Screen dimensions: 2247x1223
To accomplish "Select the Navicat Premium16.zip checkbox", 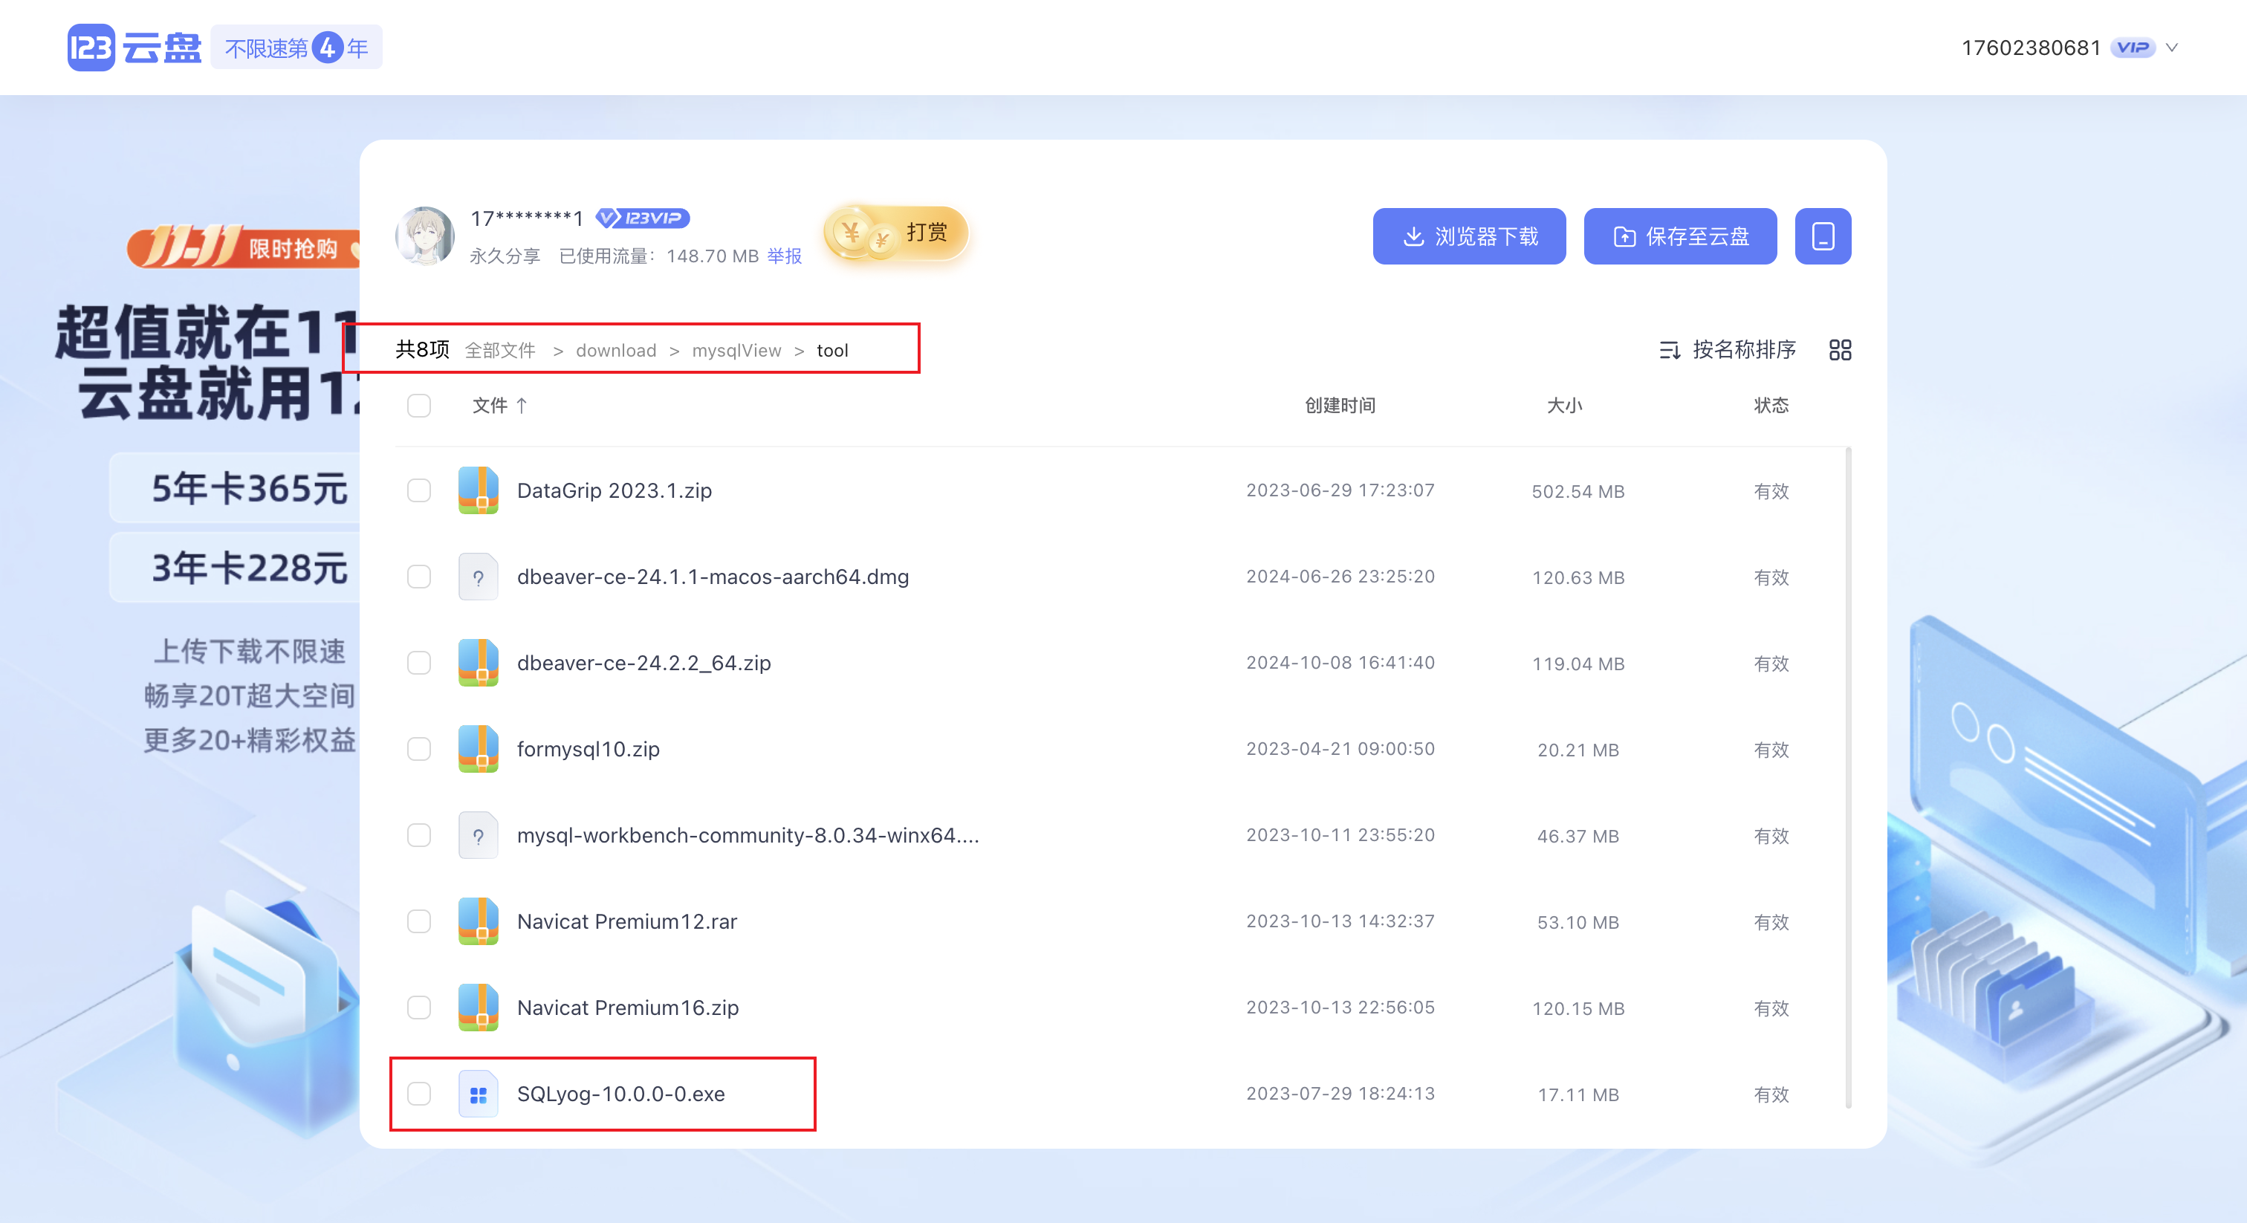I will 418,1008.
